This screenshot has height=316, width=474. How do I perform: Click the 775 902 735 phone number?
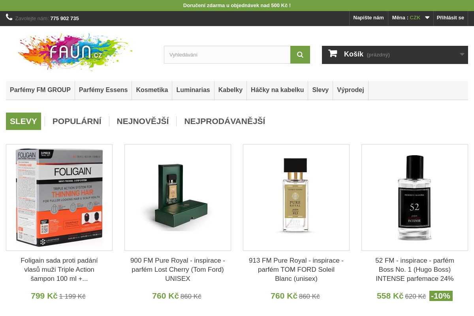[x=64, y=18]
